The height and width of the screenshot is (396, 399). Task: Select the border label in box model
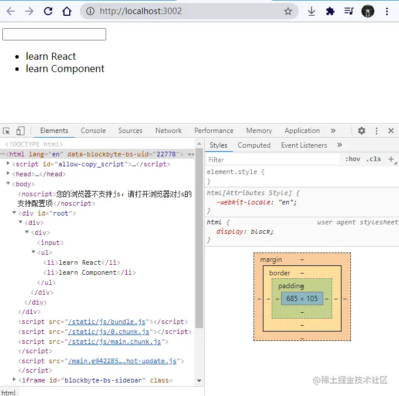pos(280,273)
